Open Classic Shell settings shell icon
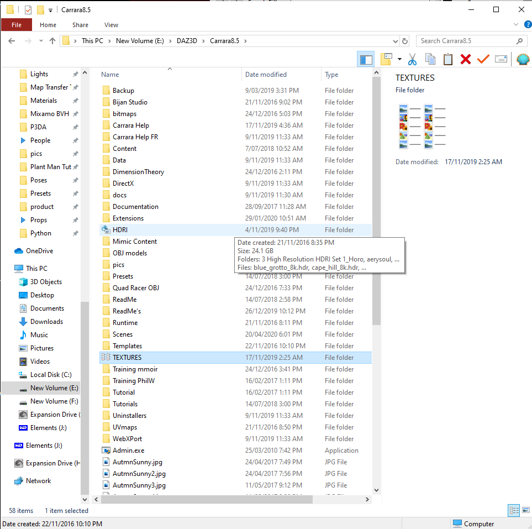 (523, 59)
